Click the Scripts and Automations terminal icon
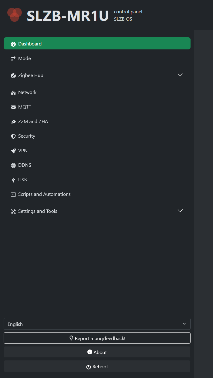 pyautogui.click(x=13, y=195)
